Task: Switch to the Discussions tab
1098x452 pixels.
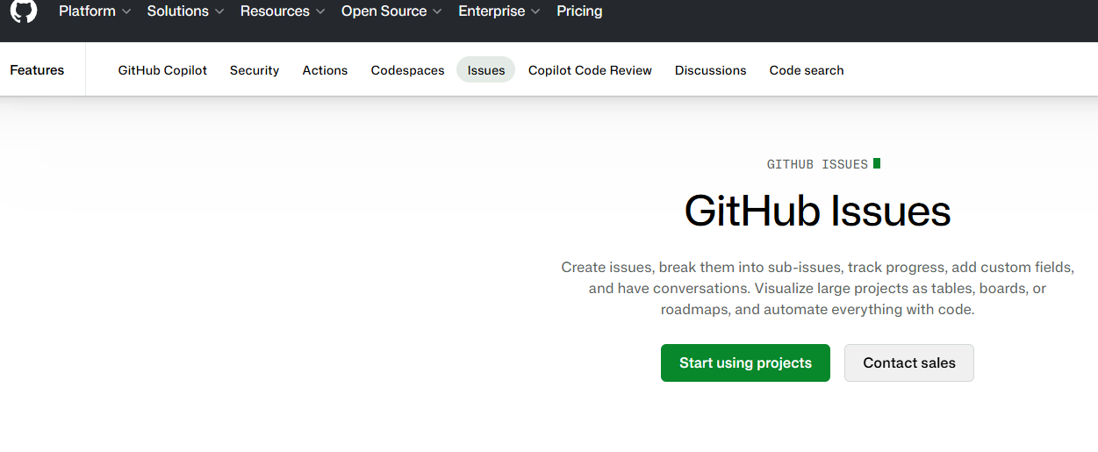Action: pos(710,70)
